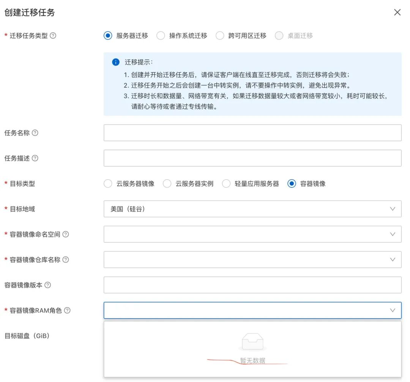
Task: Click help icon beside 容器镜像RAM角色
Action: [67, 310]
